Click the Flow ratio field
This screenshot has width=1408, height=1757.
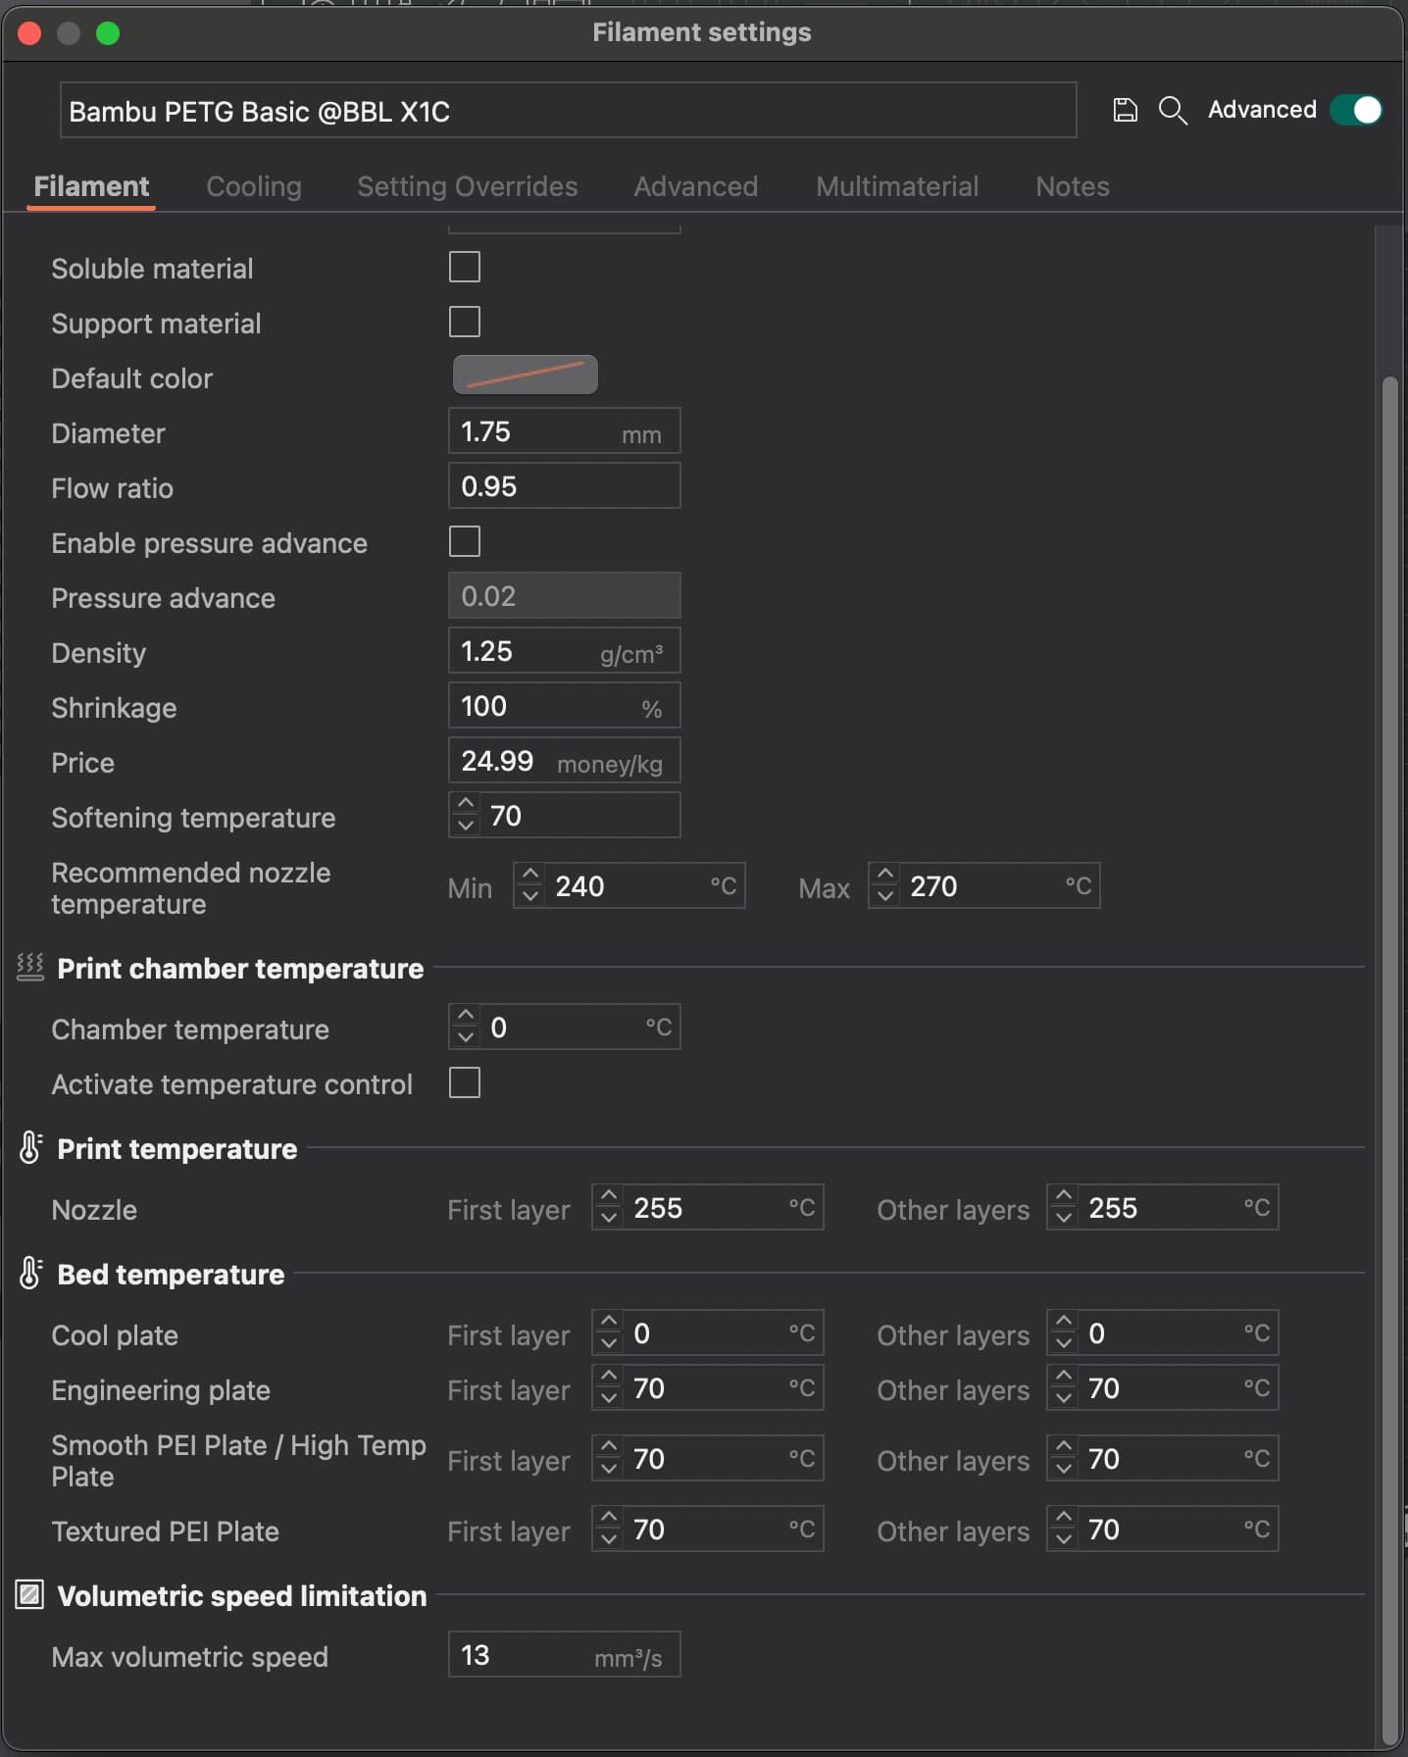[x=565, y=486]
